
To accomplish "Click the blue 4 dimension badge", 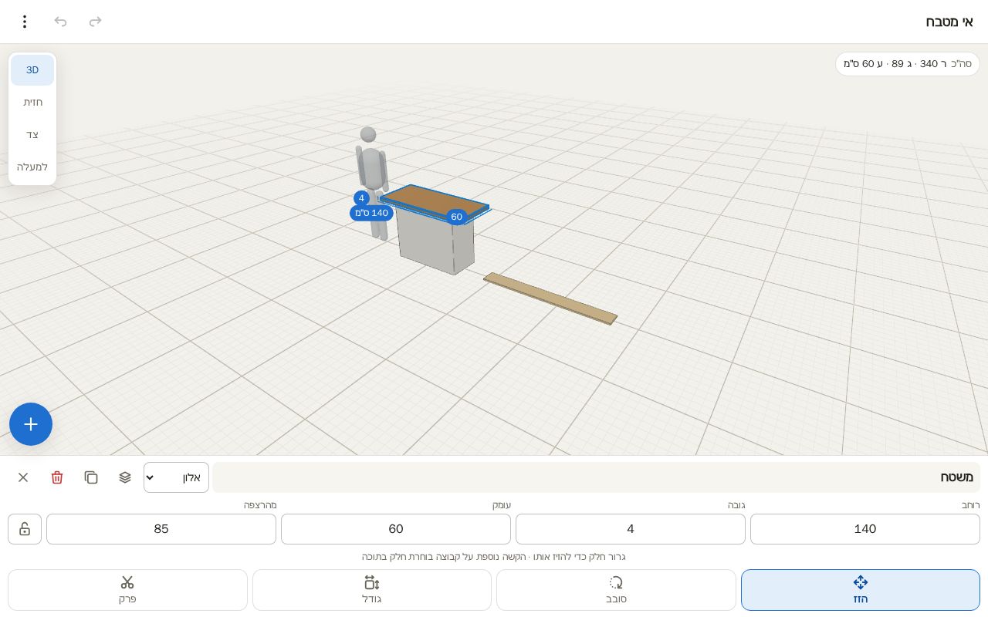I will (x=361, y=198).
